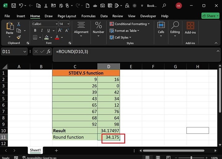Click the Format Painter brush icon
The image size is (222, 159).
coord(19,37)
